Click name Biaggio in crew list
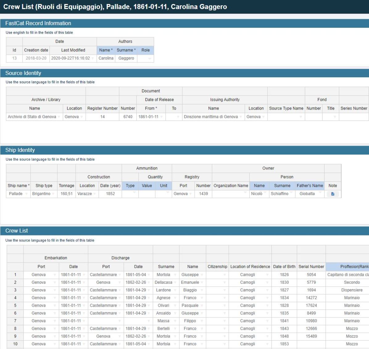Image resolution: width=369 pixels, height=349 pixels. (190, 290)
